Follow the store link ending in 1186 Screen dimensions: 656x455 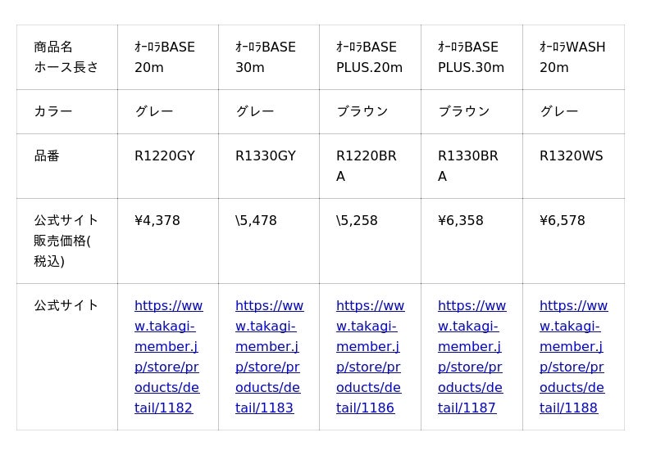(369, 357)
